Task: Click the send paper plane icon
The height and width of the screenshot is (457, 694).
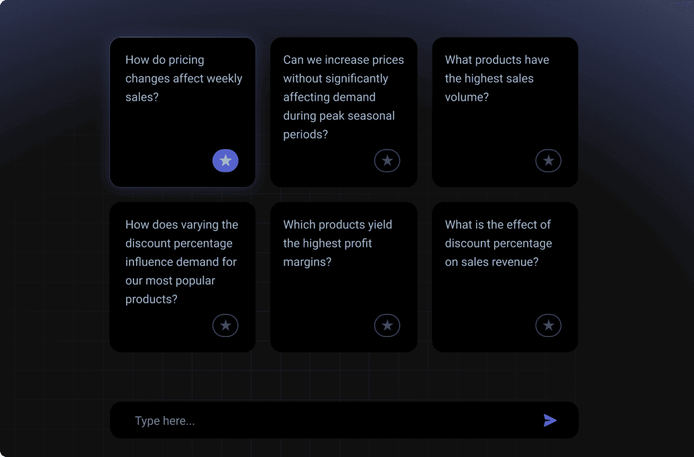Action: tap(550, 421)
